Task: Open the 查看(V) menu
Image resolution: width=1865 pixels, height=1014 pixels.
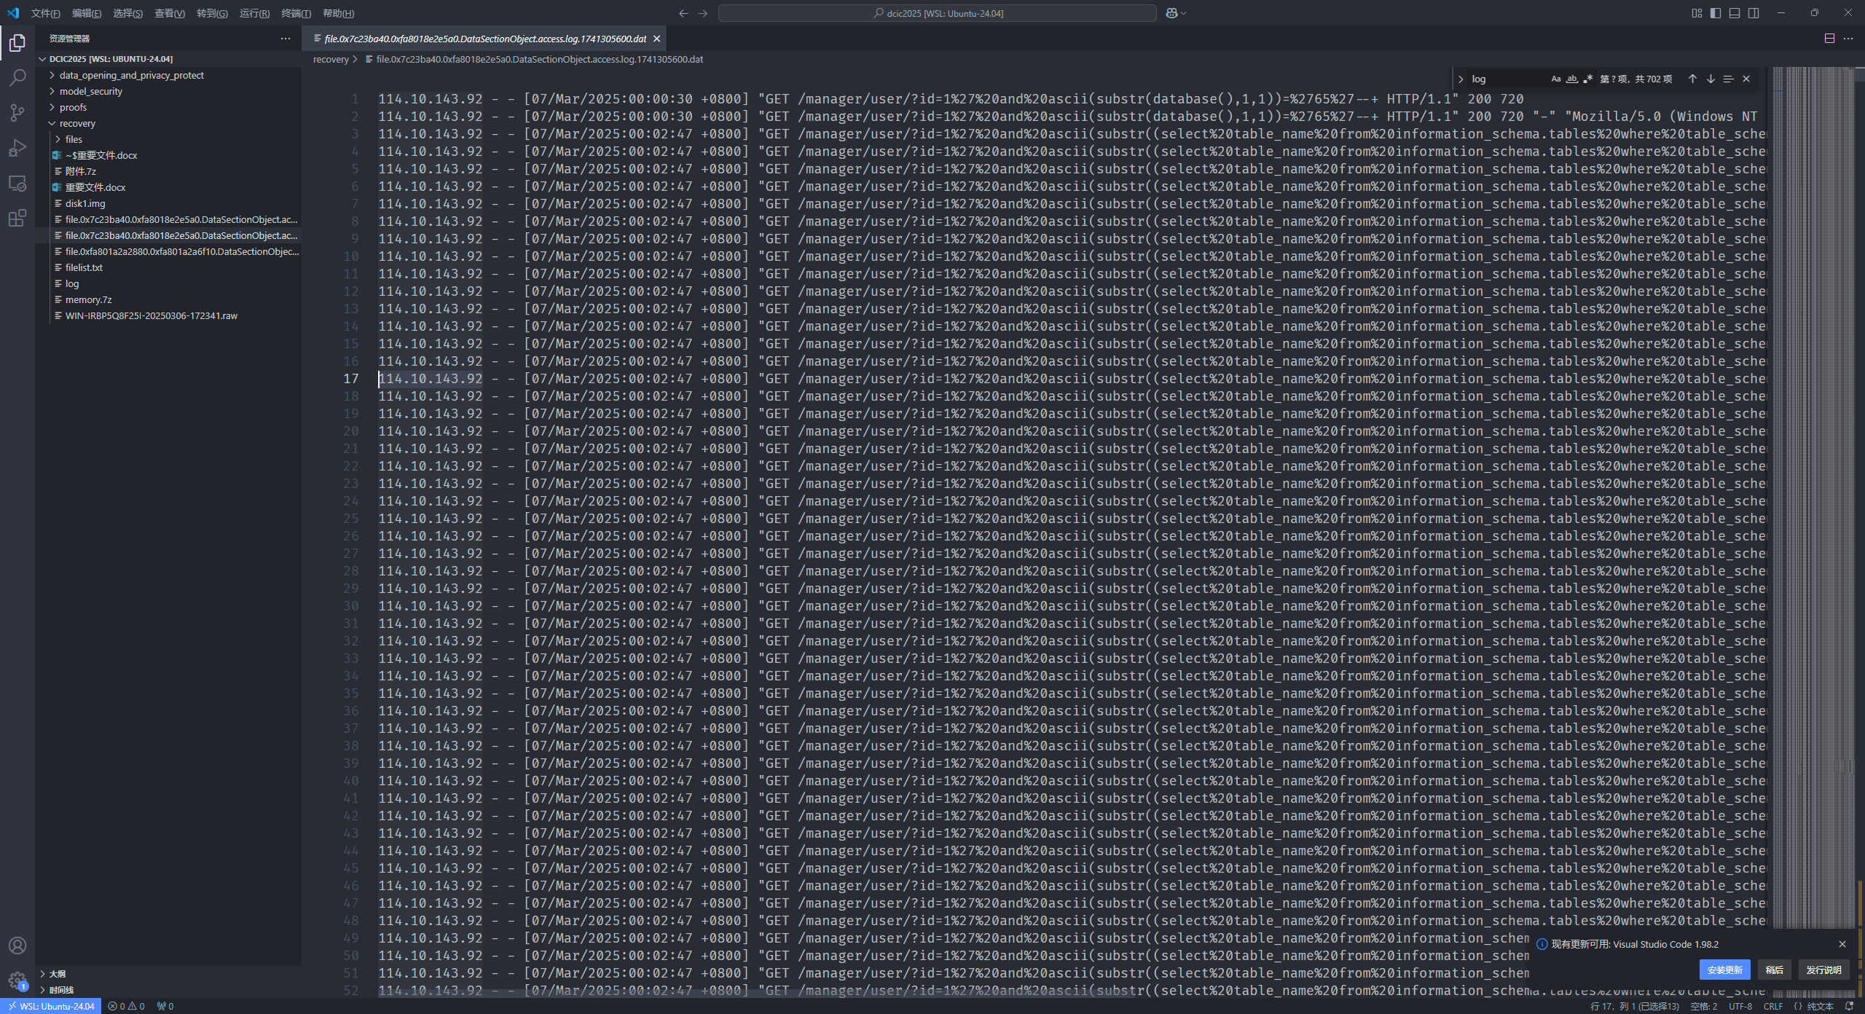Action: 169,13
